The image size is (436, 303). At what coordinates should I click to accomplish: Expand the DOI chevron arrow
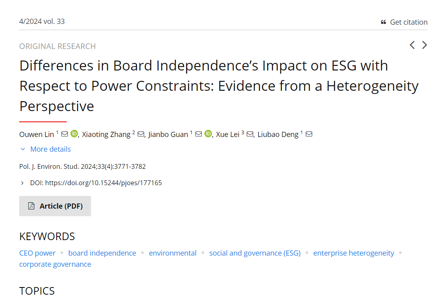[x=22, y=183]
